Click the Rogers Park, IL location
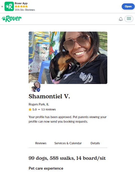The width and height of the screenshot is (135, 175). 39,104
